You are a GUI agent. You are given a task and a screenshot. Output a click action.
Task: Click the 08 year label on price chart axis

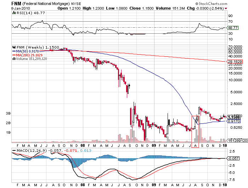83,145
